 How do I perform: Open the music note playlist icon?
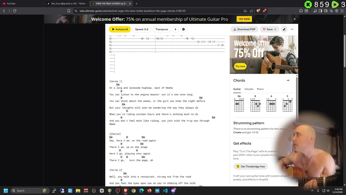[315, 11]
